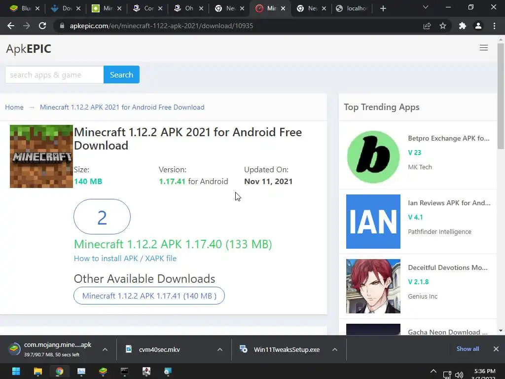The image size is (505, 379).
Task: Open the extensions puzzle icon
Action: point(463,26)
